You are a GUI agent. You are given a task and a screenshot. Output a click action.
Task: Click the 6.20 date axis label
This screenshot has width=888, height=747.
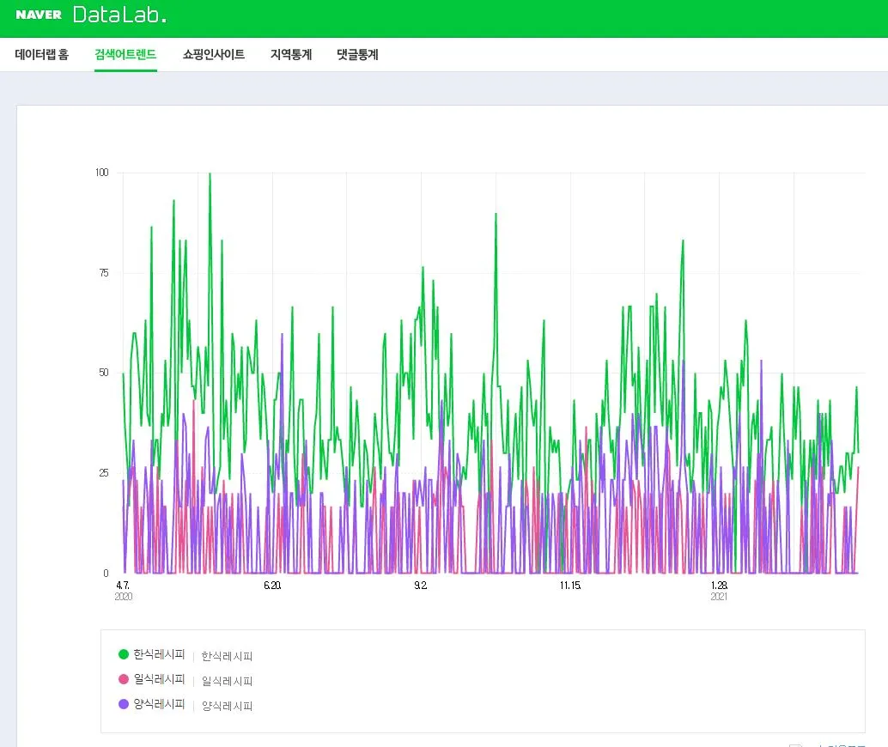pyautogui.click(x=272, y=586)
